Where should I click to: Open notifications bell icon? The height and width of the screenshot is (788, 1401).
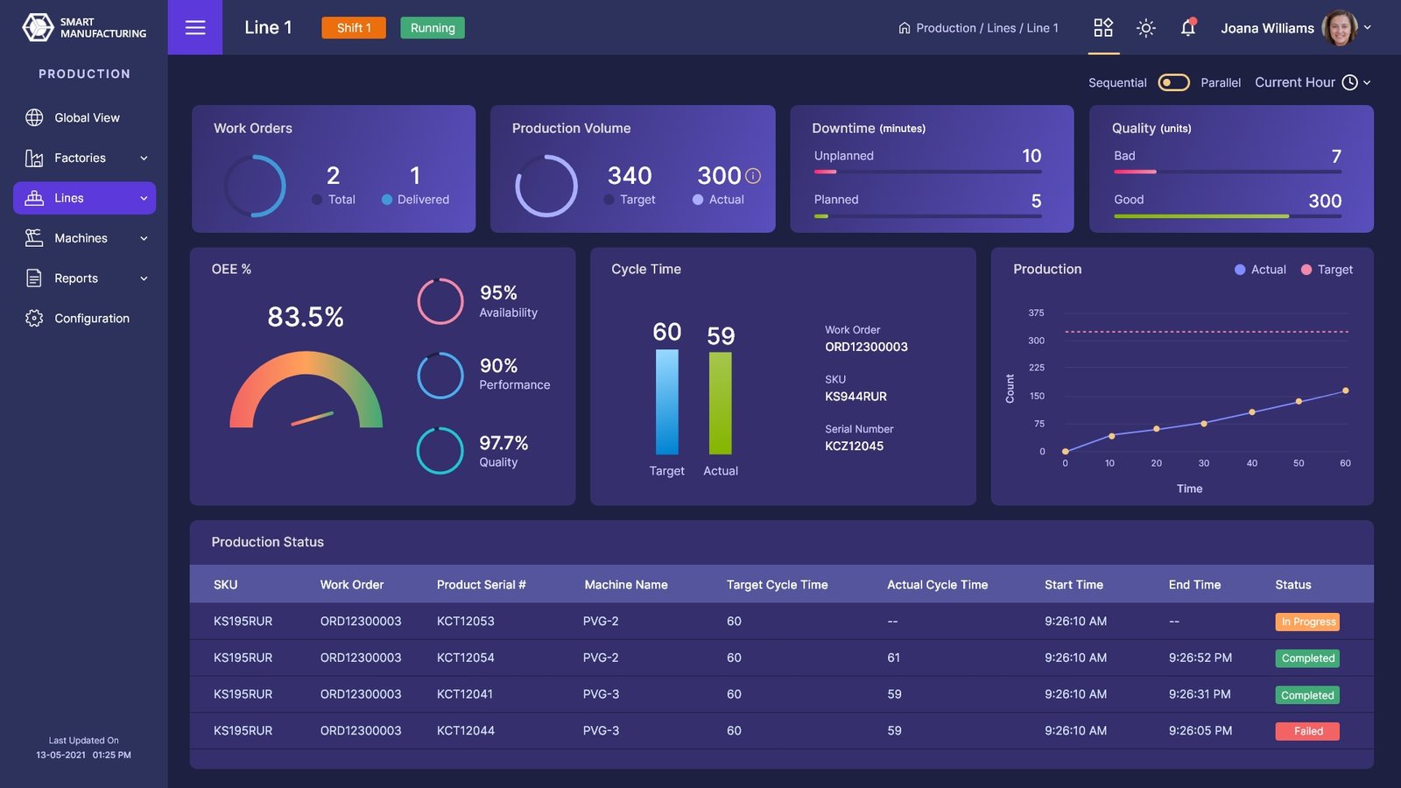pos(1187,28)
